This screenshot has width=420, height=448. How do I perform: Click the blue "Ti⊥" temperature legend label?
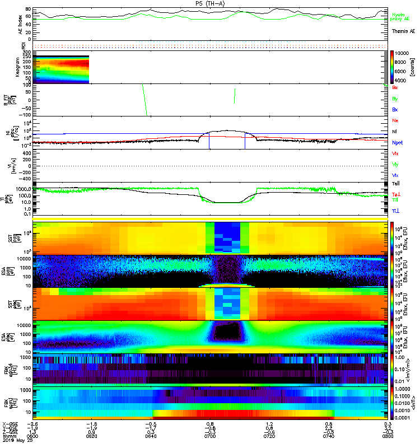point(395,211)
